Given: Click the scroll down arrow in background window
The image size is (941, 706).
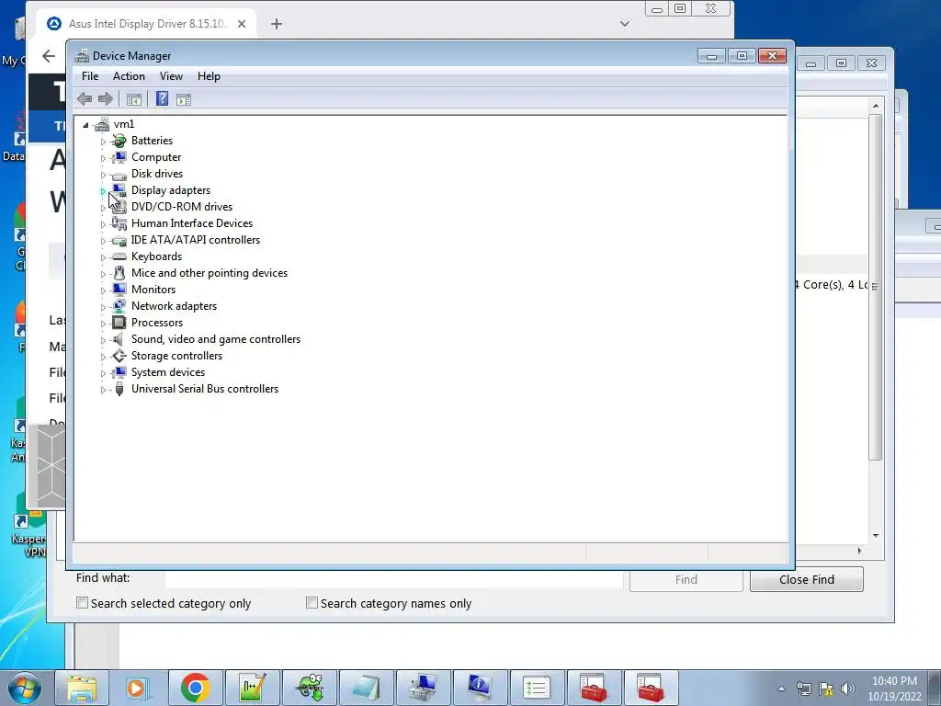Looking at the screenshot, I should click(876, 536).
